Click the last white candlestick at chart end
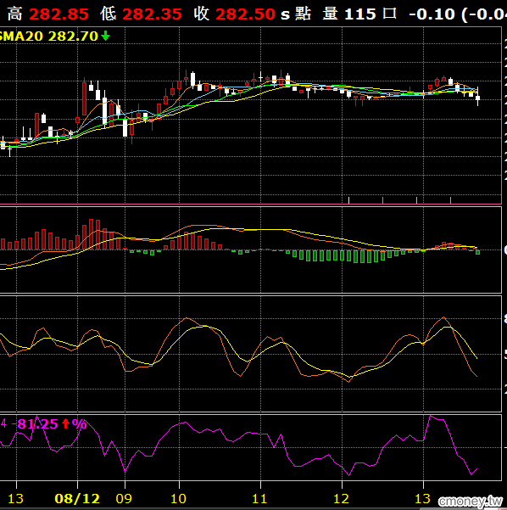The height and width of the screenshot is (510, 507). point(478,97)
